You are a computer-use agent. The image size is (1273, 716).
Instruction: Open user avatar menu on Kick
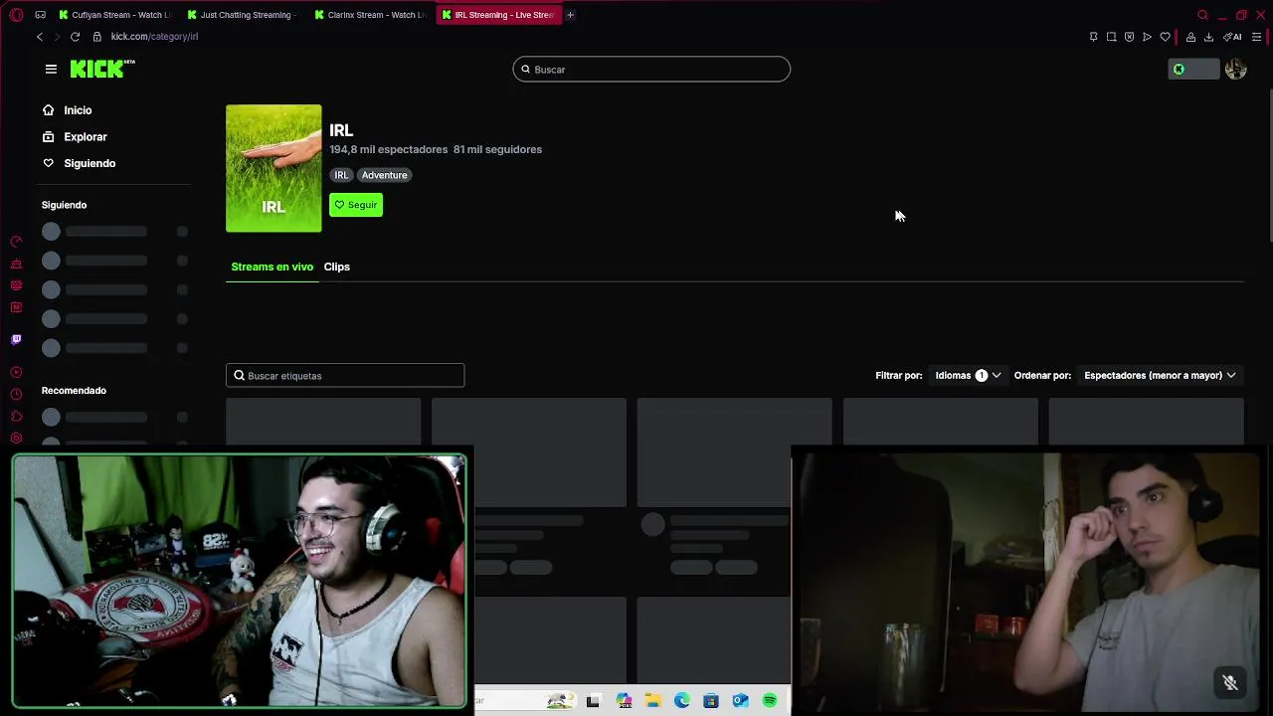point(1235,69)
